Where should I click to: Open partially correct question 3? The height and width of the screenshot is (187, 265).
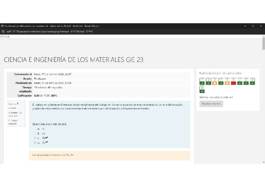214,82
